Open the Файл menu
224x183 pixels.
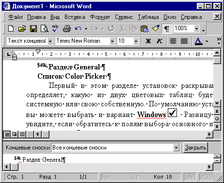(16, 17)
